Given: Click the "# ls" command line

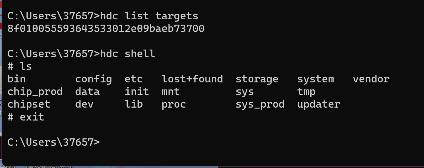Looking at the screenshot, I should [20, 67].
